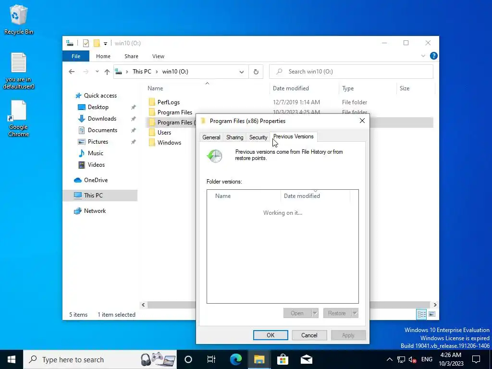Select Downloads in navigation pane
Screen dimensions: 492x369
102,119
